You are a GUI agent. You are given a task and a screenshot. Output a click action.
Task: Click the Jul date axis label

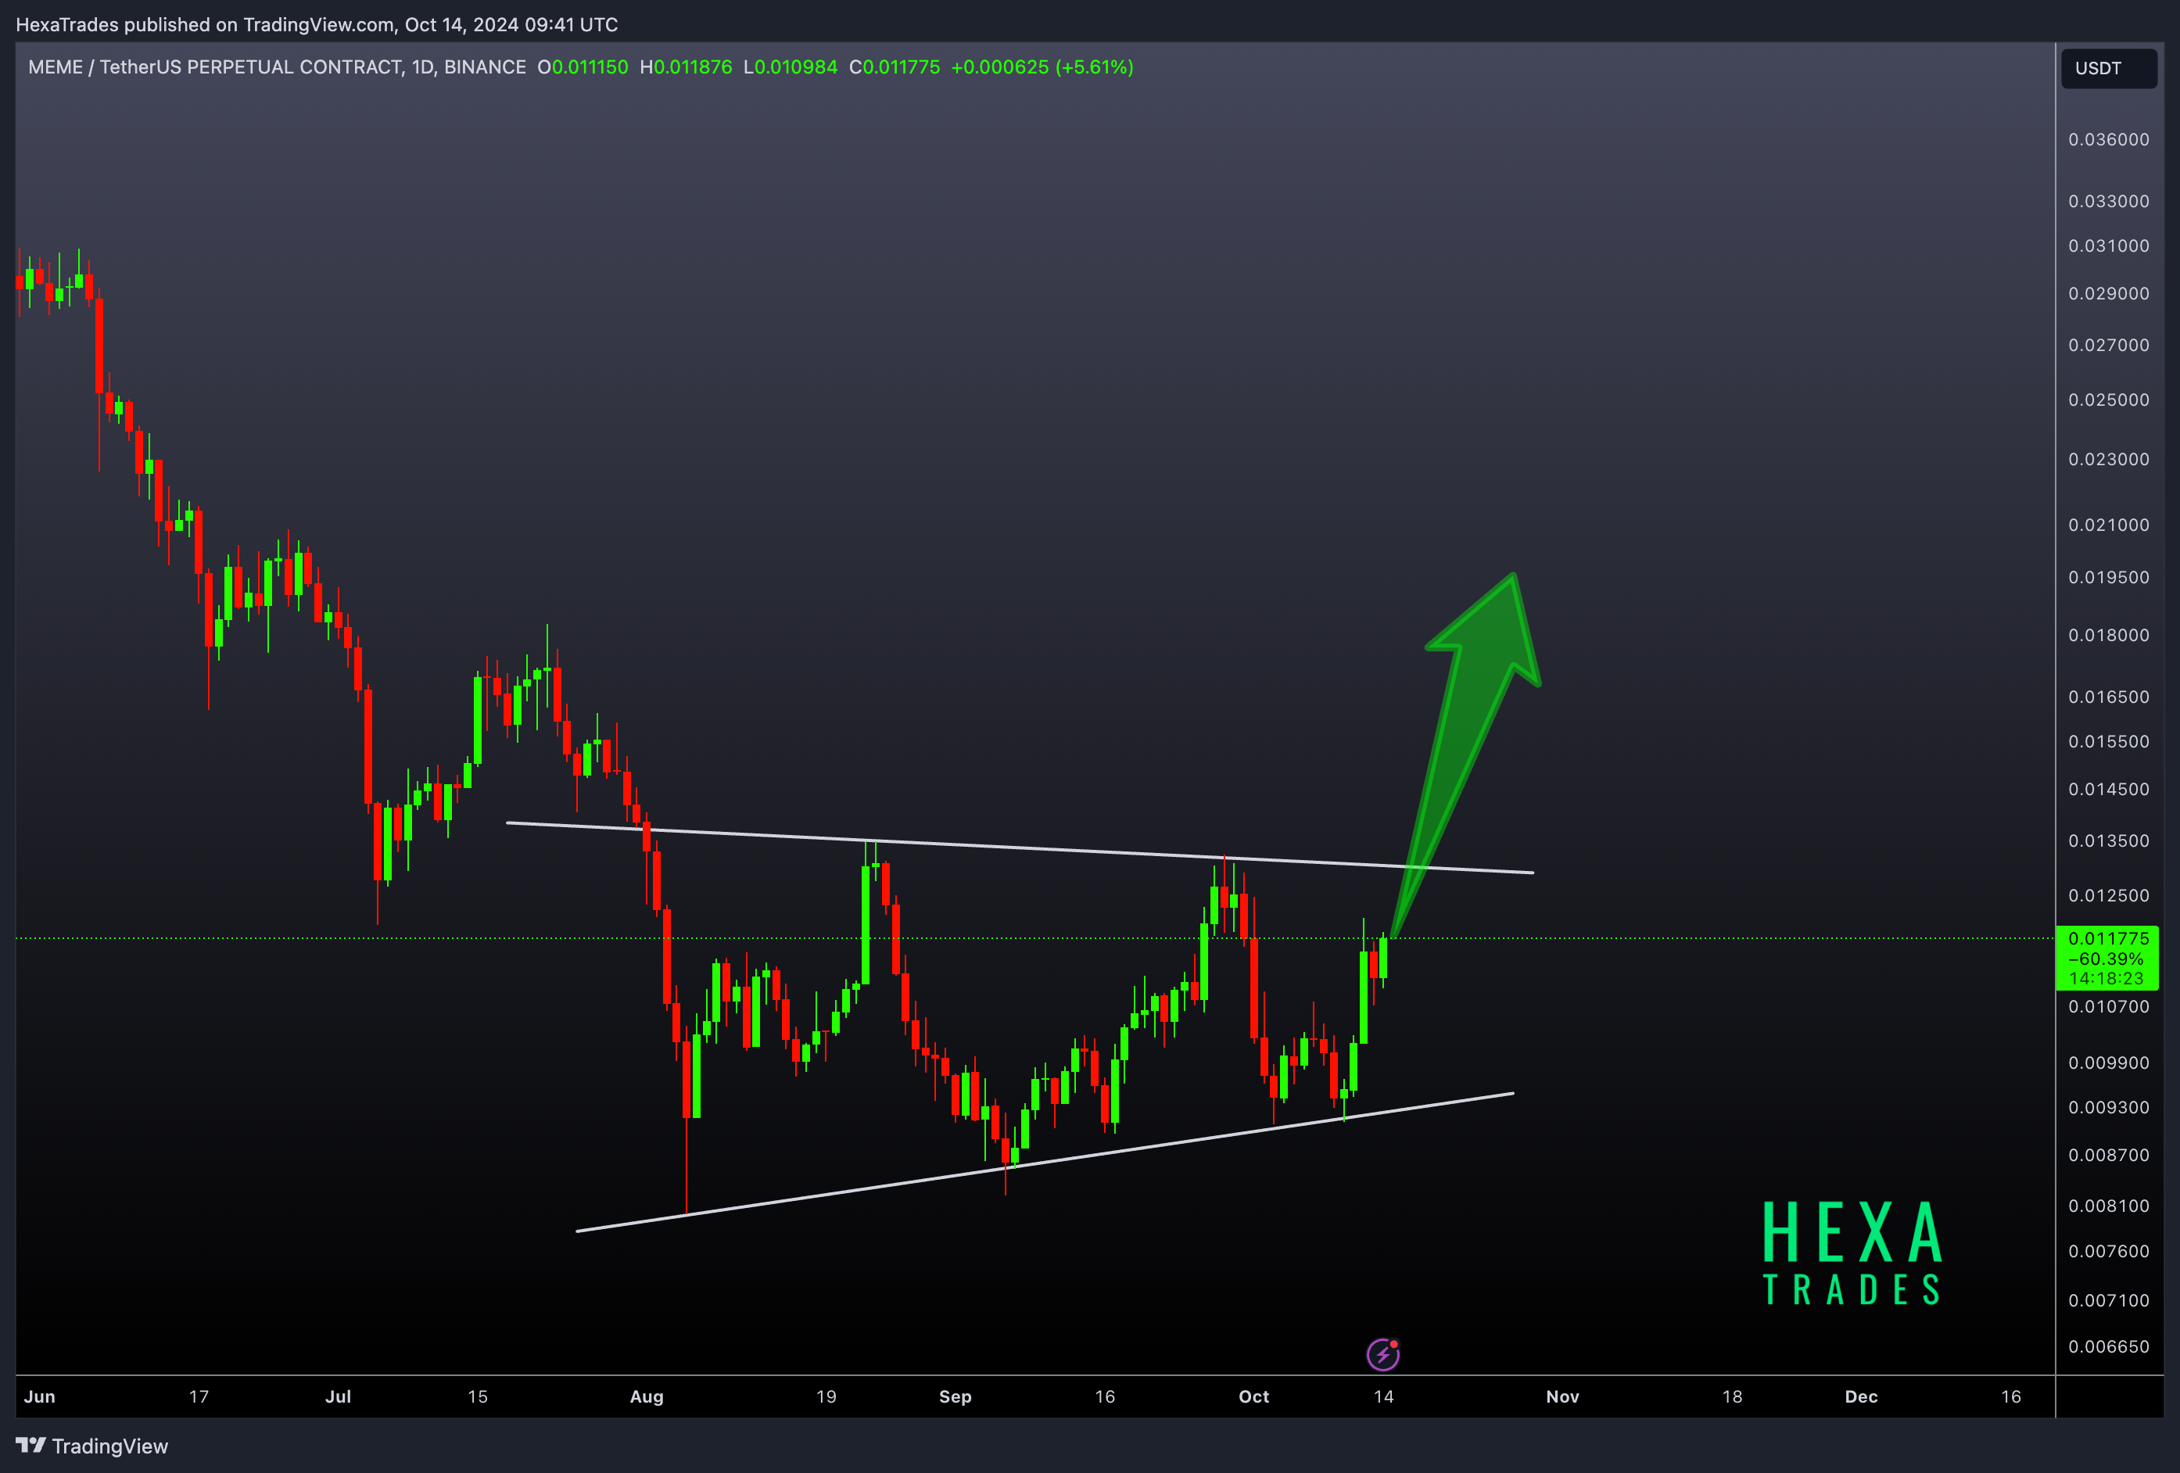click(x=339, y=1397)
